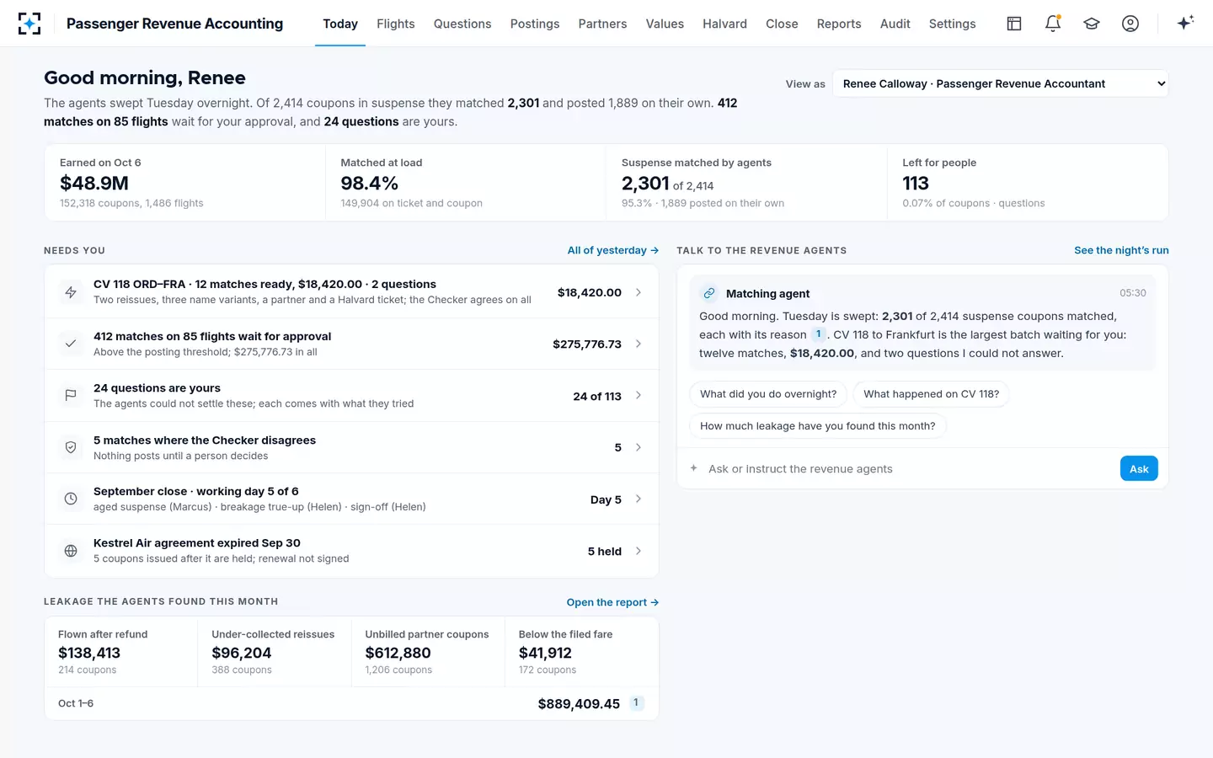Open the AI sparkle assistant icon
The width and height of the screenshot is (1213, 758).
tap(1185, 23)
